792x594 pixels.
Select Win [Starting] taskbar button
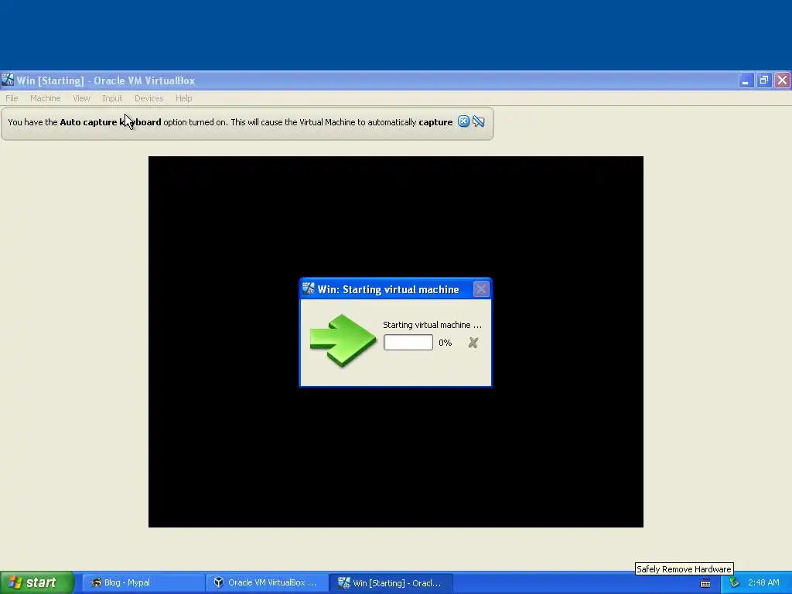tap(391, 582)
